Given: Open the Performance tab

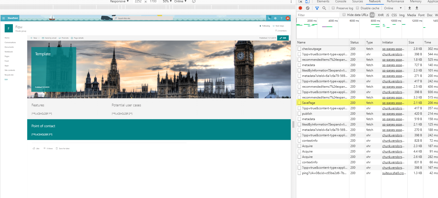Looking at the screenshot, I should point(395,1).
